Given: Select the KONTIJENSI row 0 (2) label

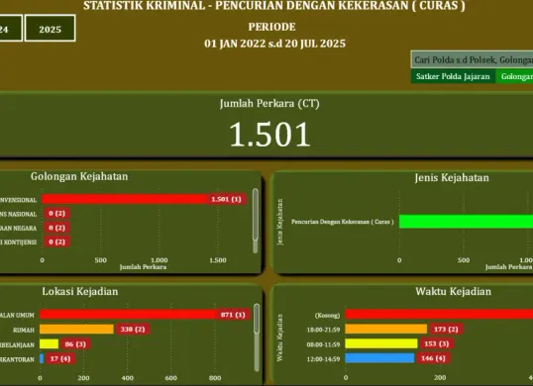Looking at the screenshot, I should click(x=56, y=242).
